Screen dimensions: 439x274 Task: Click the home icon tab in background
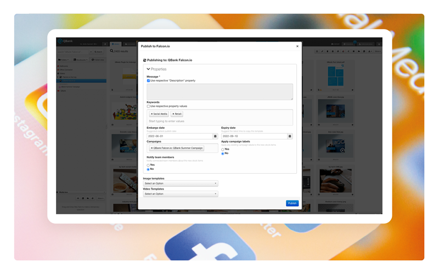tap(105, 44)
